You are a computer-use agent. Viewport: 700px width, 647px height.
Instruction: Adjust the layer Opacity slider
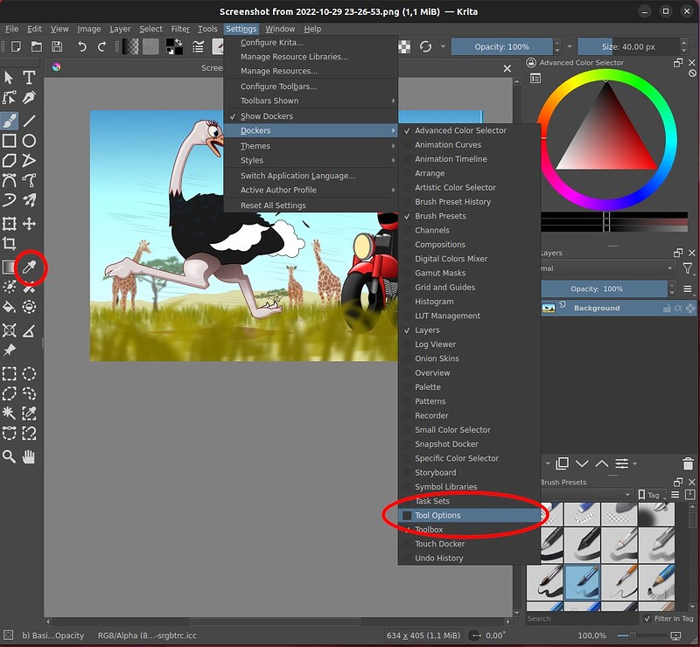pyautogui.click(x=604, y=289)
